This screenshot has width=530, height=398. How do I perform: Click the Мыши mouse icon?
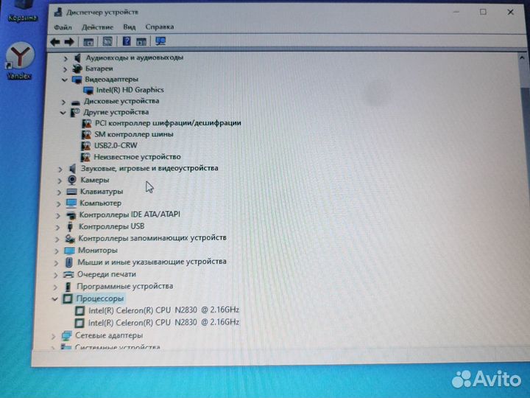point(69,262)
